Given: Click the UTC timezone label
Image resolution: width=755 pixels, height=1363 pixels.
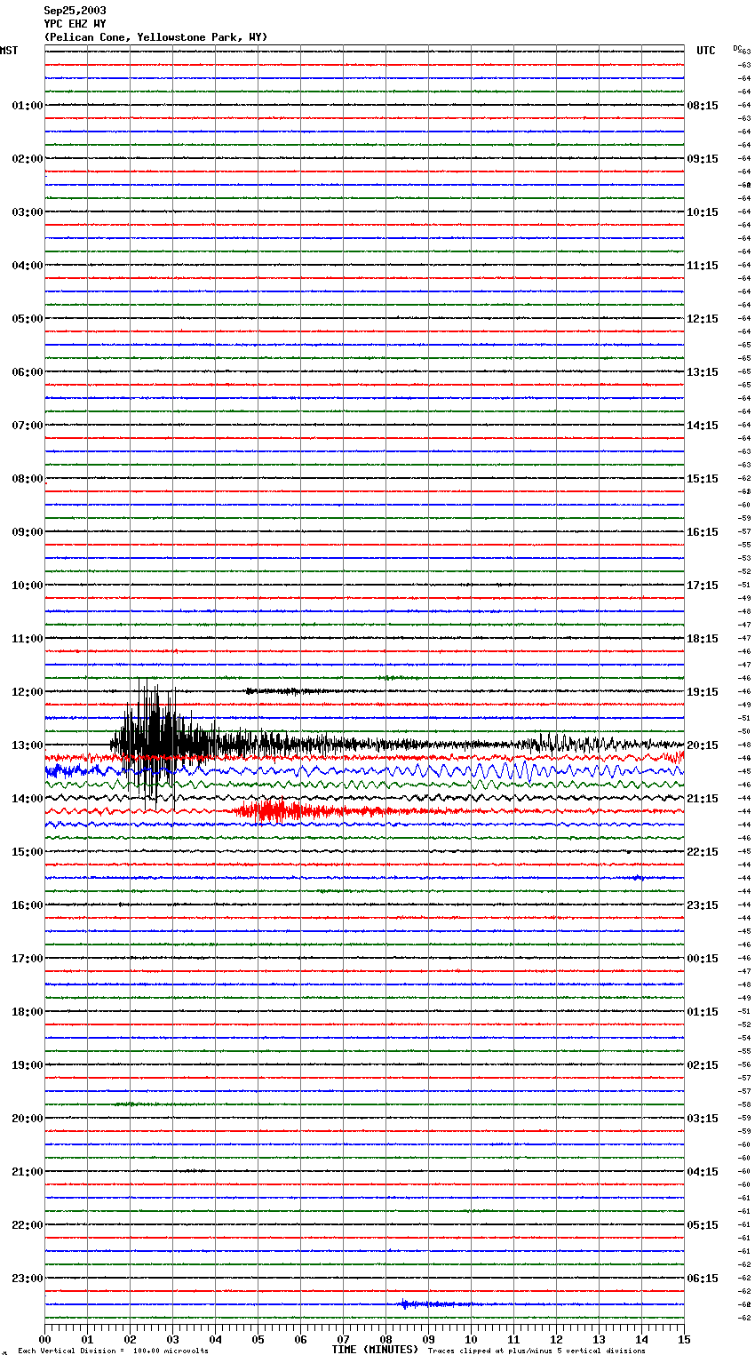Looking at the screenshot, I should tap(706, 51).
